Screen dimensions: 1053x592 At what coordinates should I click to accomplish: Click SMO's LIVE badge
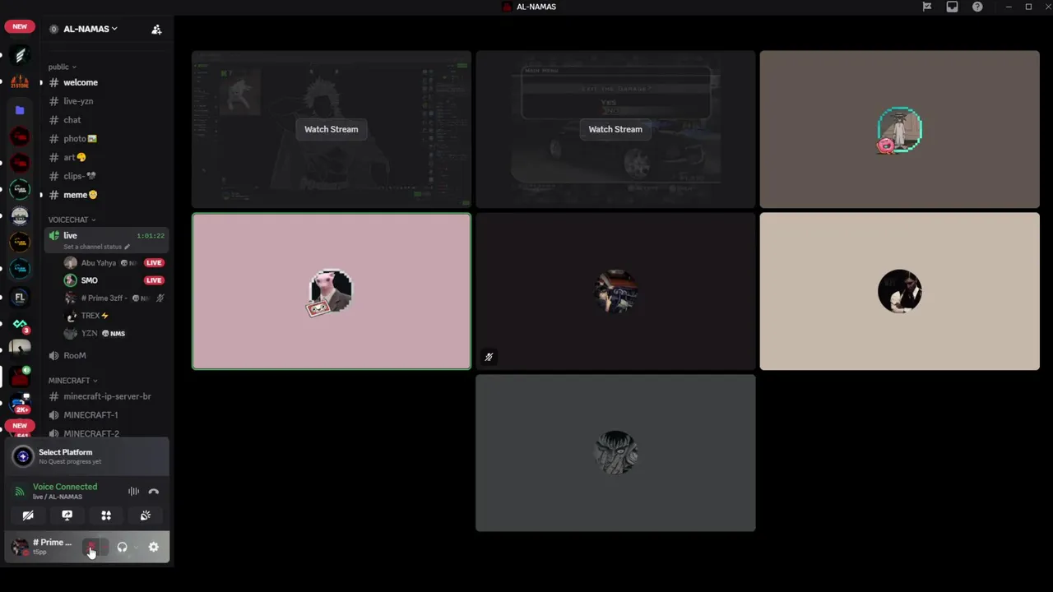154,280
